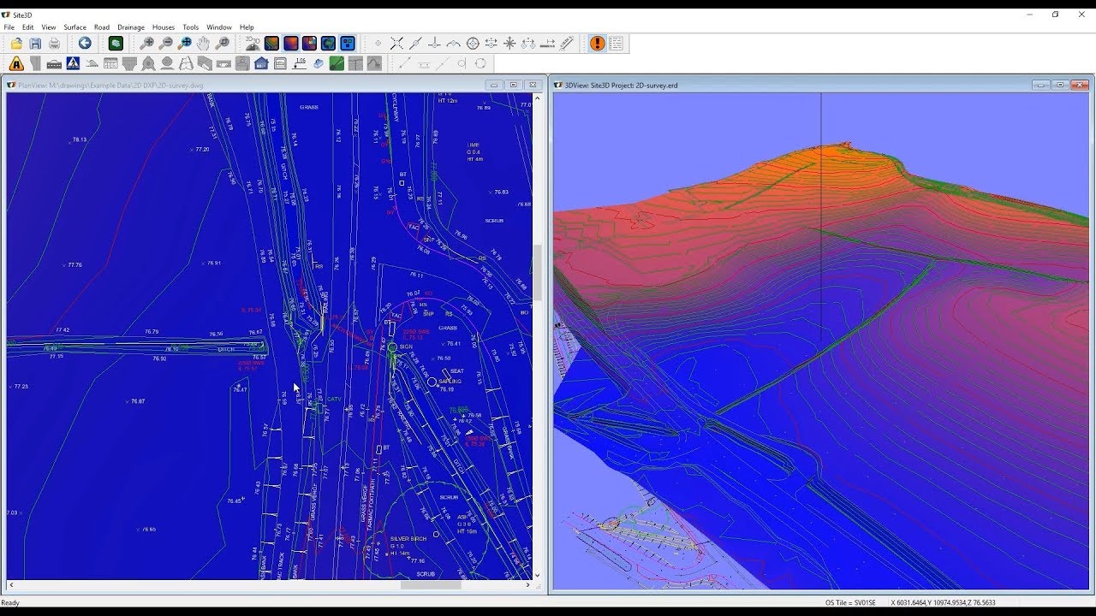Toggle the blue squares view icon
Image resolution: width=1096 pixels, height=616 pixels.
coord(347,44)
